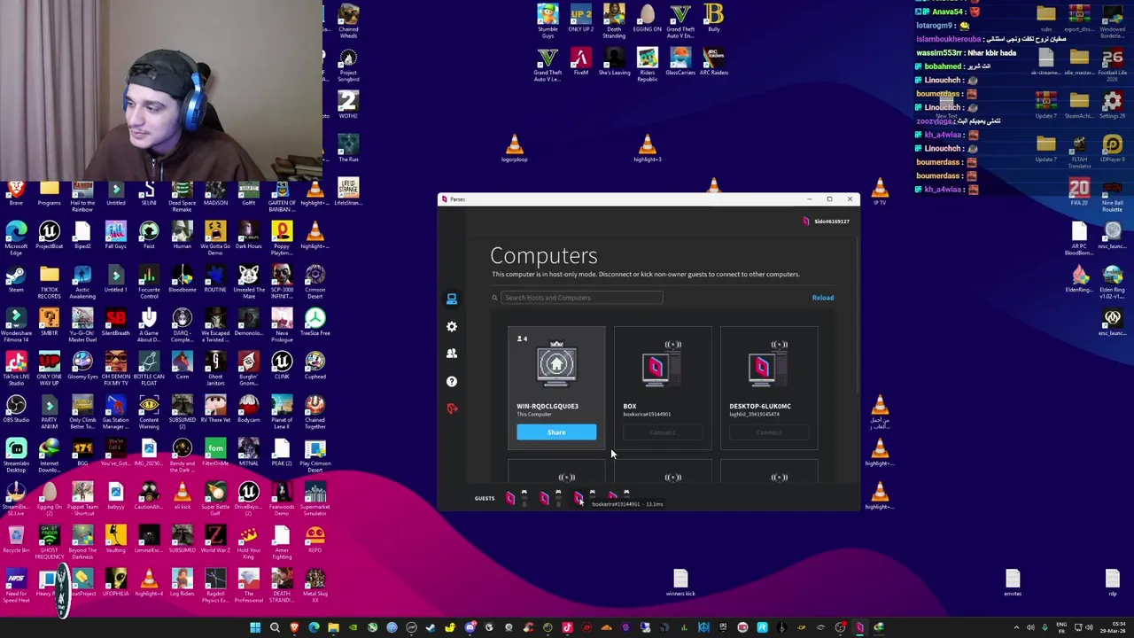The height and width of the screenshot is (638, 1134).
Task: Click the red Parsec log out icon
Action: coord(452,408)
